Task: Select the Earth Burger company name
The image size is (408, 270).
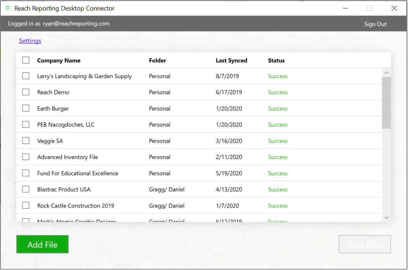Action: pos(53,109)
